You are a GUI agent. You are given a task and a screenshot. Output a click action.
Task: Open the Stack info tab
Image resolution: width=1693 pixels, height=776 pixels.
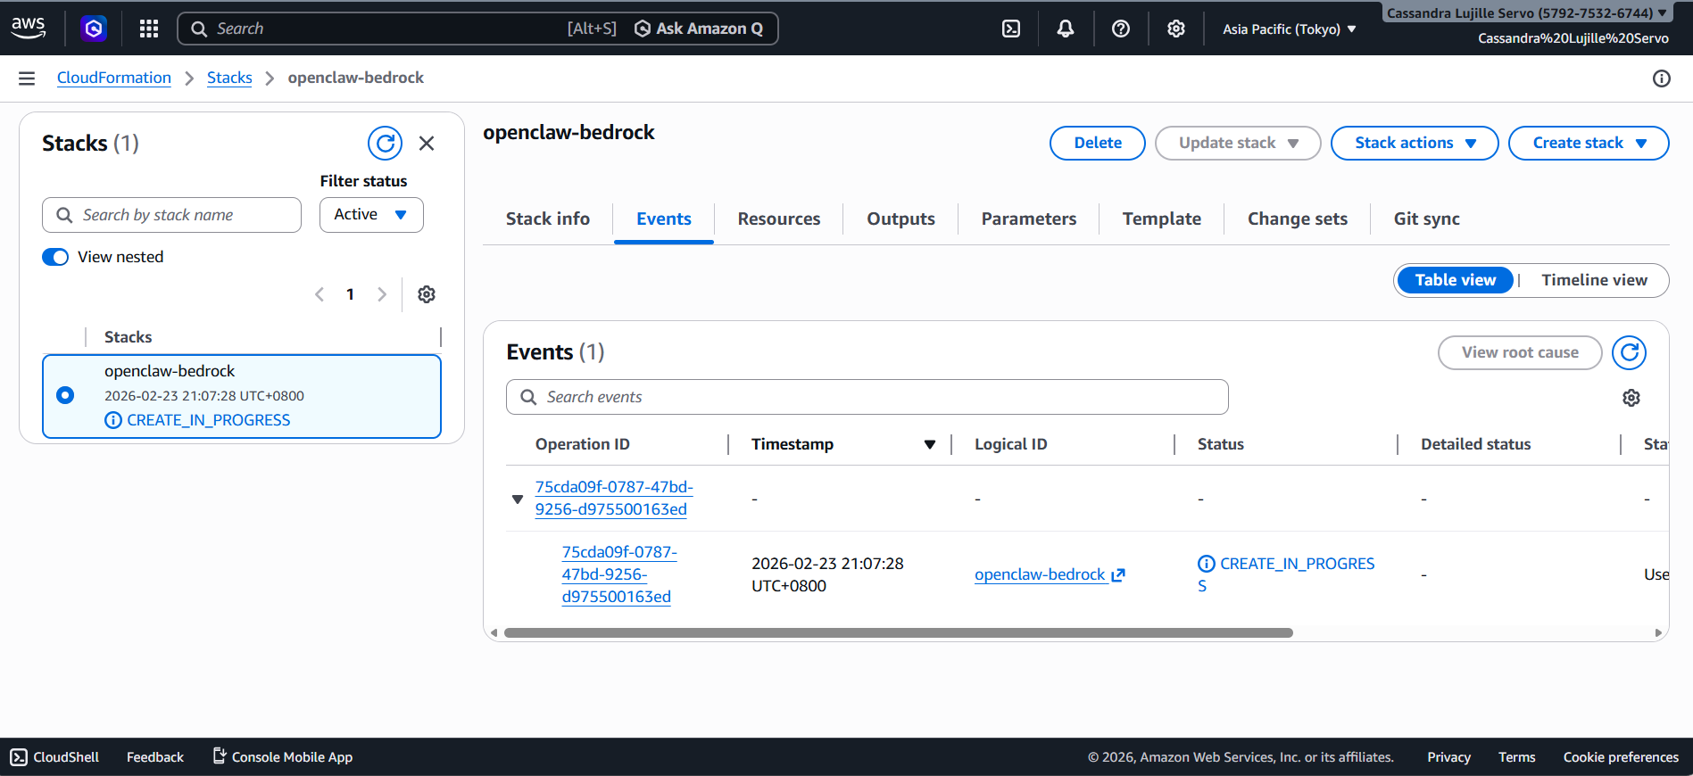click(548, 219)
